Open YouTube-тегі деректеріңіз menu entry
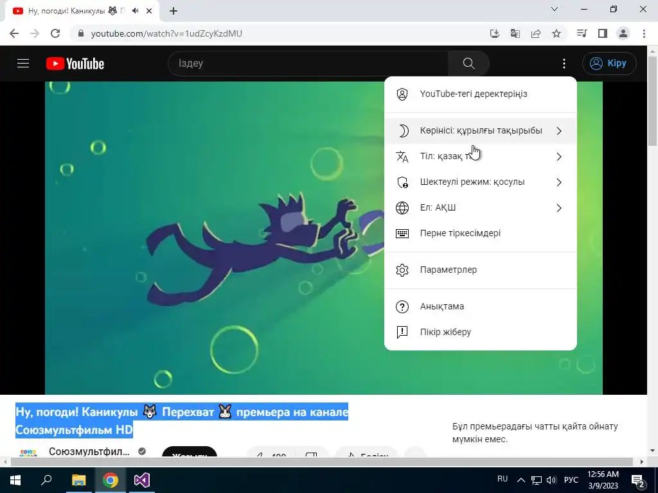Image resolution: width=658 pixels, height=493 pixels. click(481, 94)
